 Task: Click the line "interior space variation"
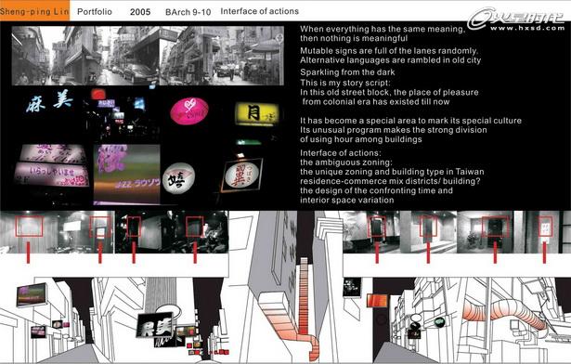coord(347,200)
